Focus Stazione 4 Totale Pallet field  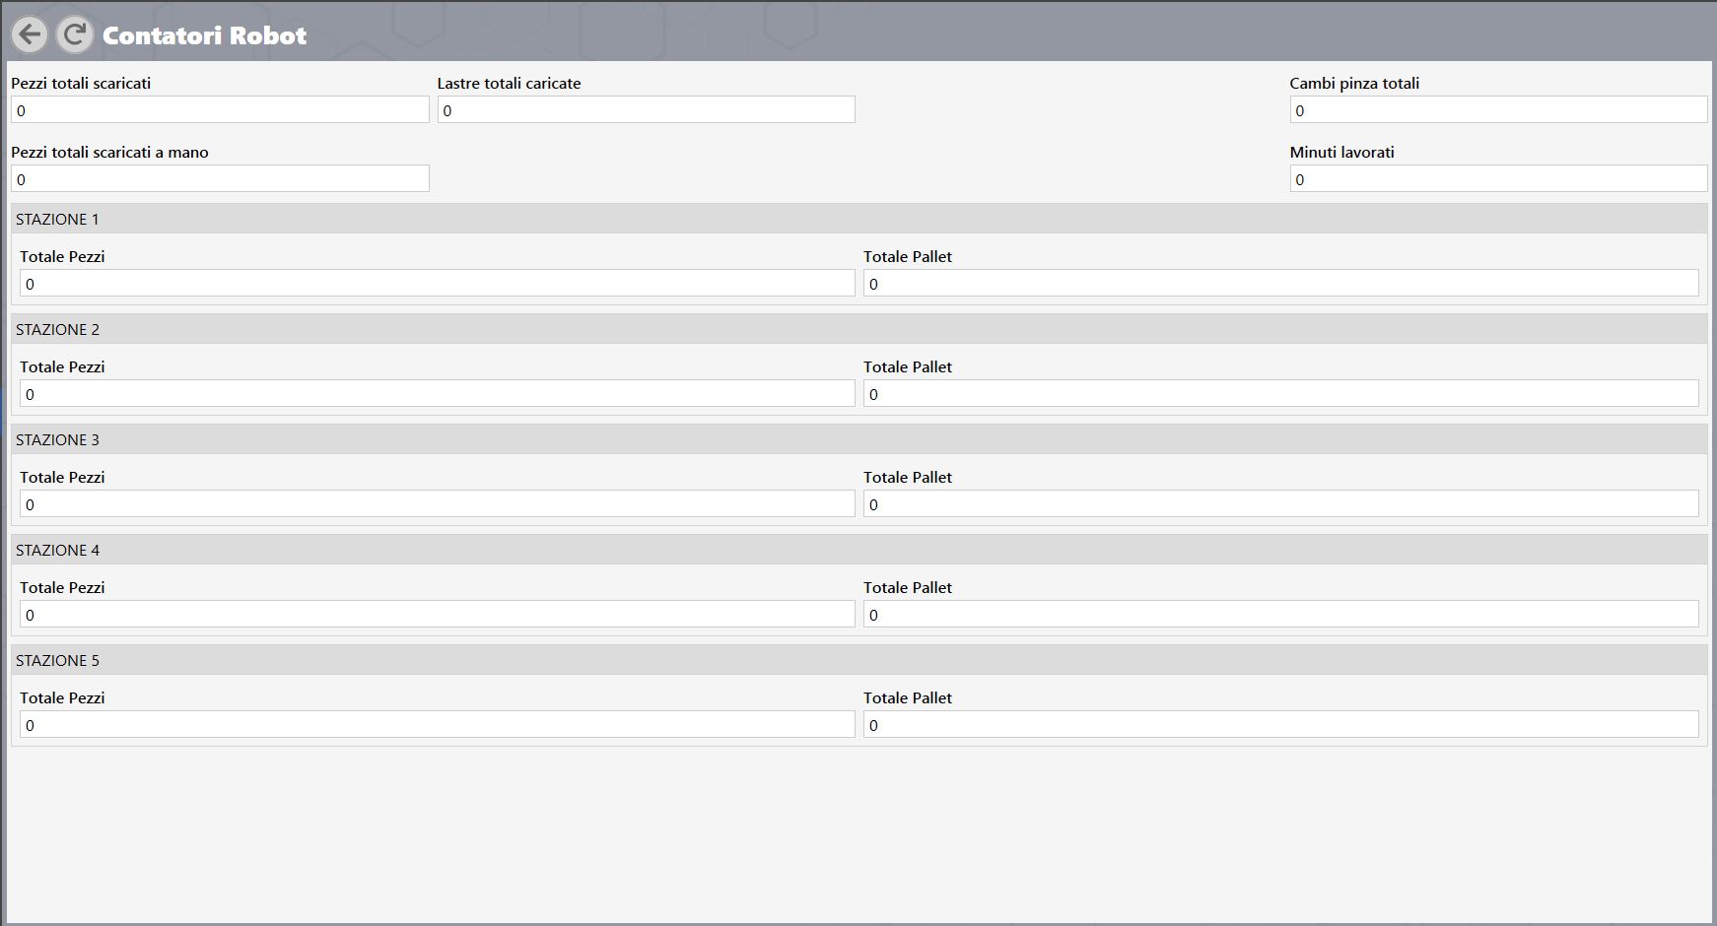[1281, 614]
